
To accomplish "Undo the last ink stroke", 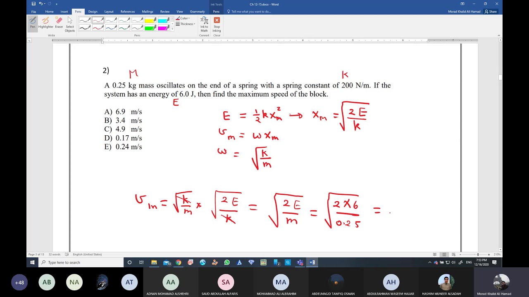I will 41,4.
